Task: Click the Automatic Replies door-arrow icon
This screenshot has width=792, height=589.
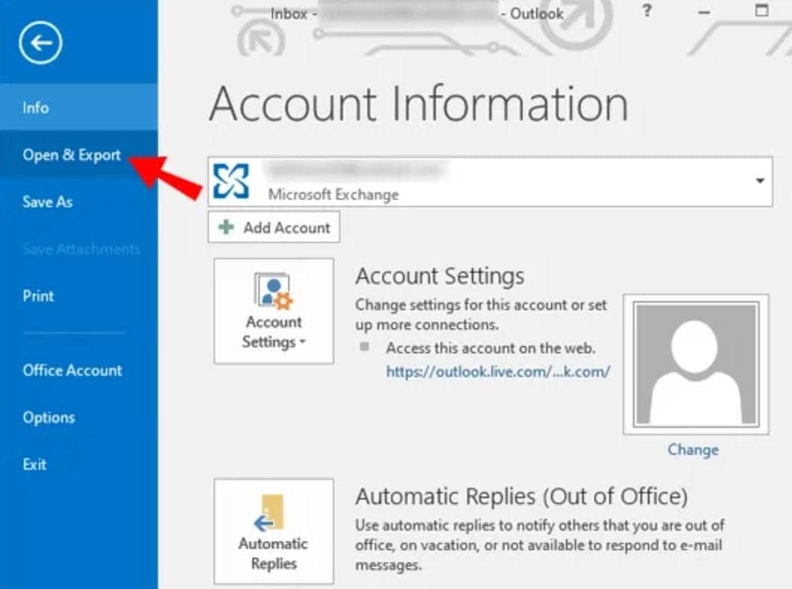Action: [x=269, y=513]
